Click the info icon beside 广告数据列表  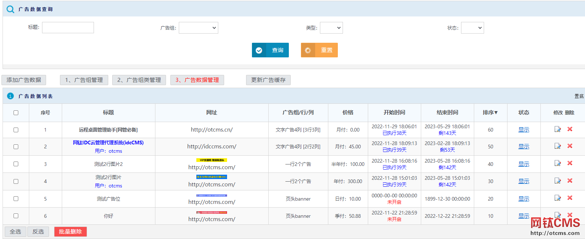(10, 96)
